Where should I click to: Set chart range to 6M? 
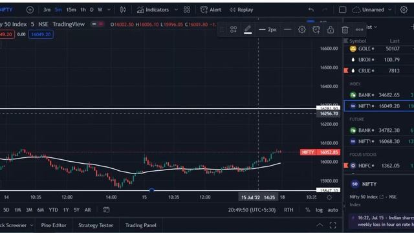coord(41,210)
